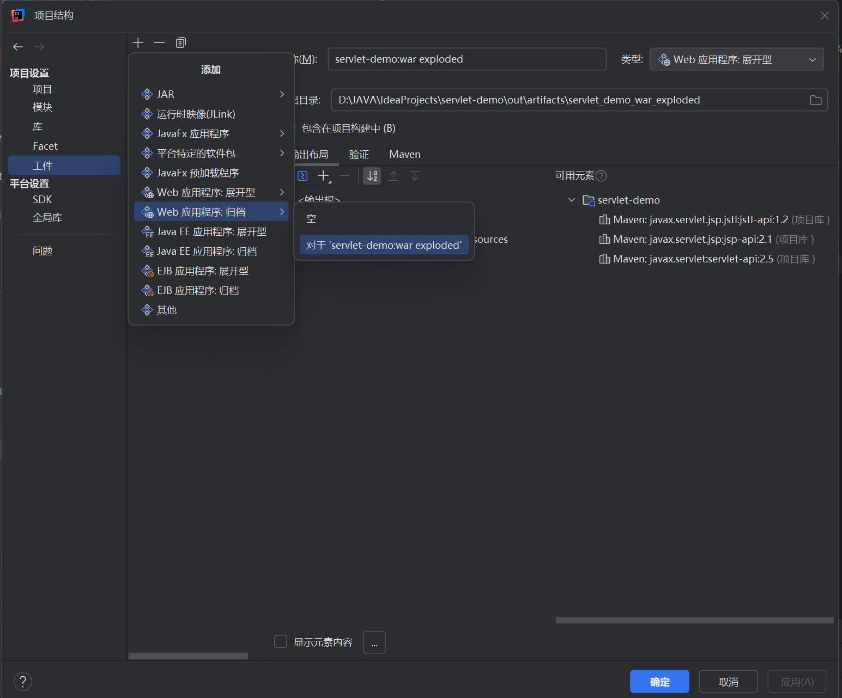Click the library icon for servlet-api:2.5
Screen dimensions: 842x698
[x=604, y=259]
